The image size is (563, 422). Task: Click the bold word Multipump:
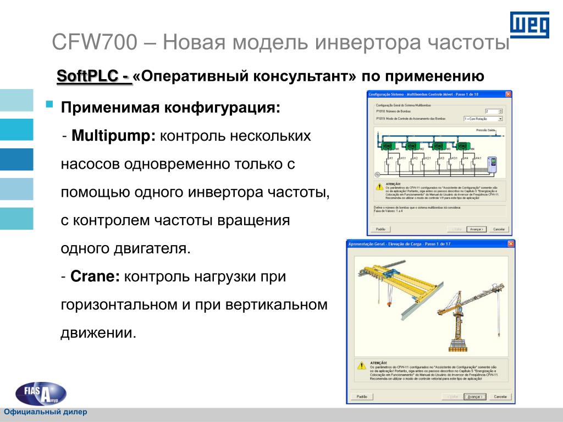click(113, 136)
